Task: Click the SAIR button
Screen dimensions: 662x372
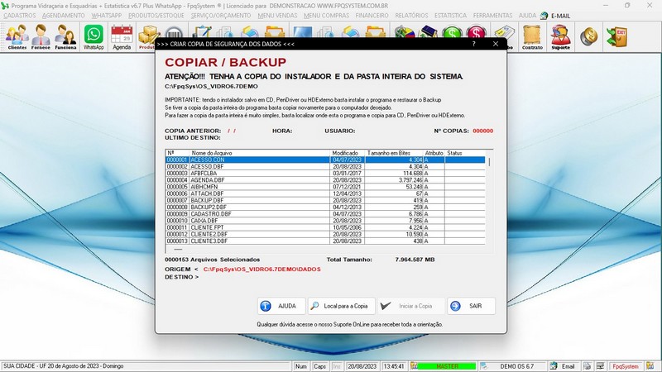Action: click(x=471, y=306)
